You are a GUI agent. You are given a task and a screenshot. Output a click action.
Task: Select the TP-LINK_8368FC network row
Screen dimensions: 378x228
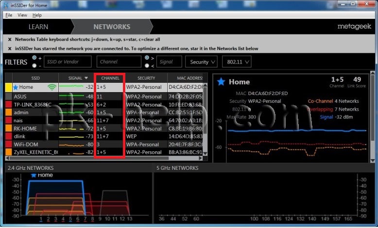(104, 104)
